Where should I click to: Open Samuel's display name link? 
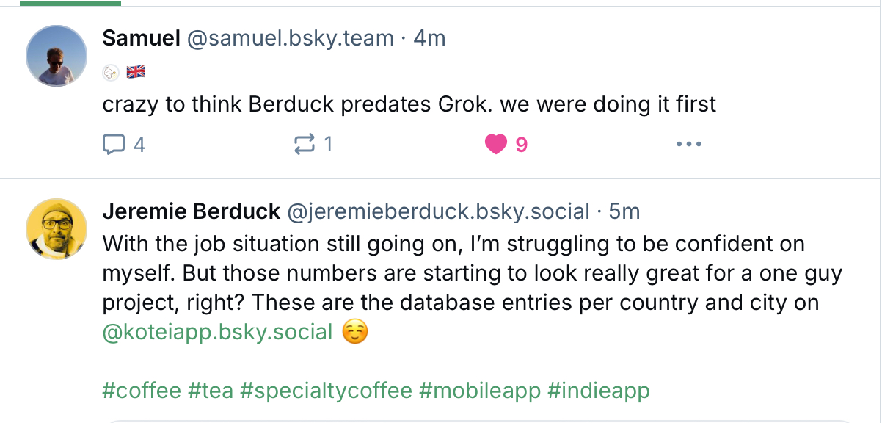[x=142, y=38]
